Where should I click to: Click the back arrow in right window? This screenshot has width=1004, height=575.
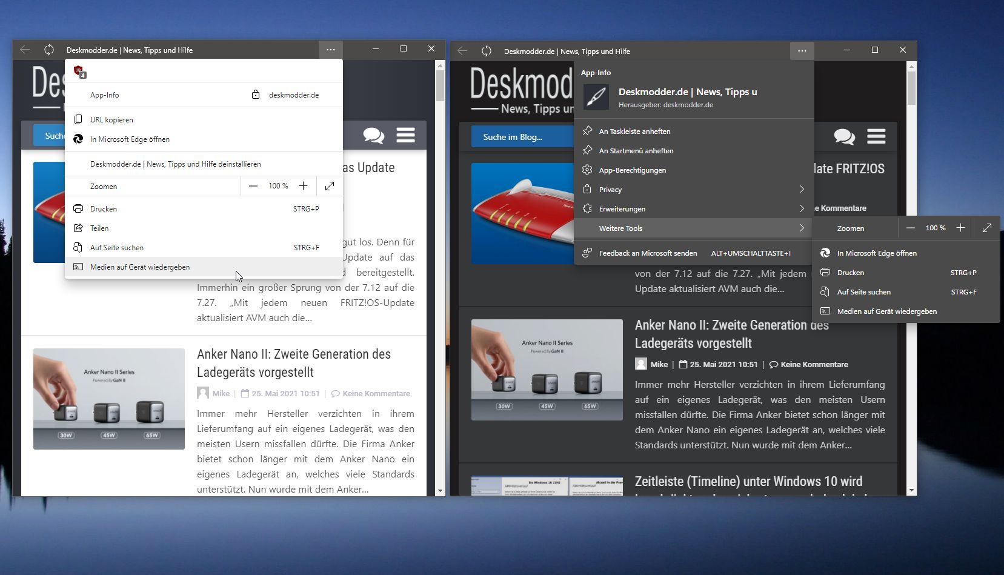tap(462, 51)
